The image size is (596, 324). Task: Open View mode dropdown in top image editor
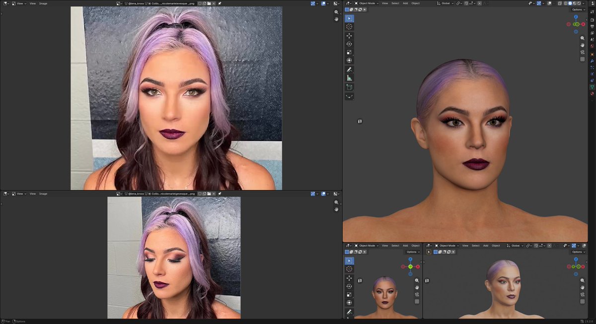pos(20,3)
